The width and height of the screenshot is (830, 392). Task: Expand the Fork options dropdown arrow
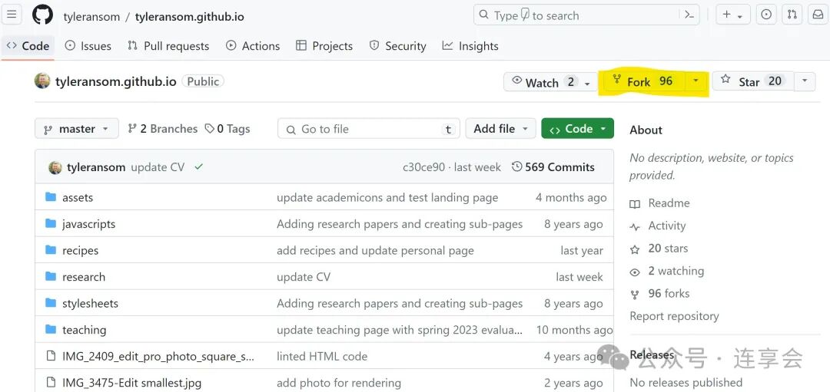tap(696, 81)
